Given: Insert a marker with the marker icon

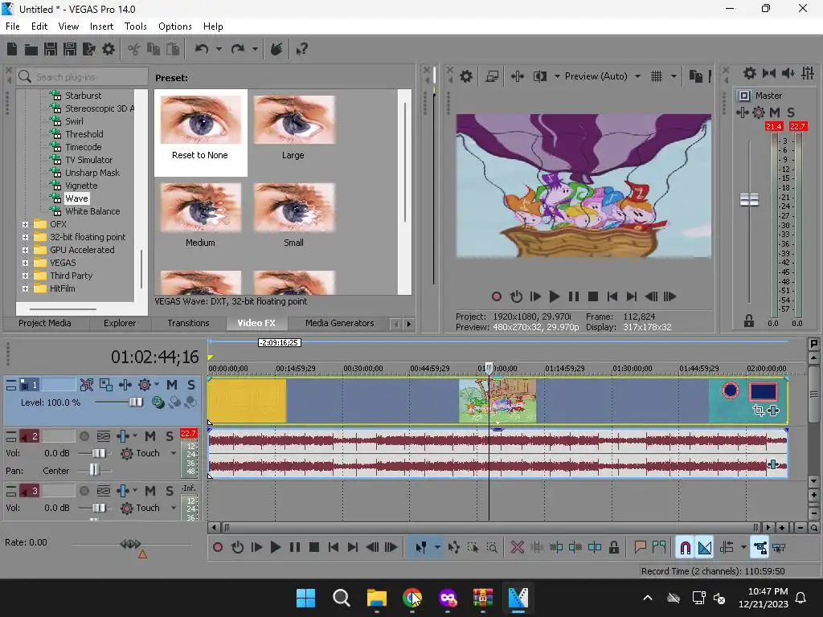Looking at the screenshot, I should pyautogui.click(x=640, y=548).
